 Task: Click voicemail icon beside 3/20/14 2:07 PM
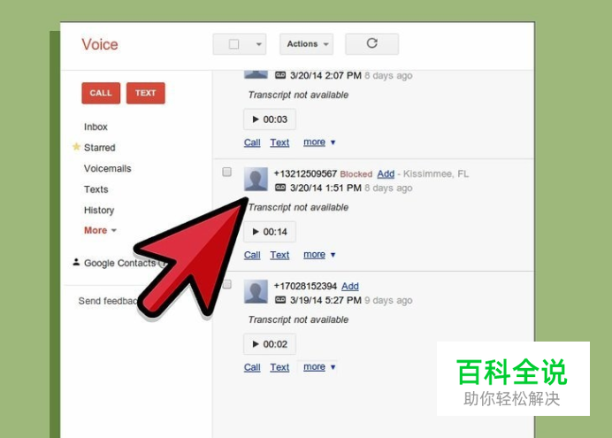pos(280,75)
